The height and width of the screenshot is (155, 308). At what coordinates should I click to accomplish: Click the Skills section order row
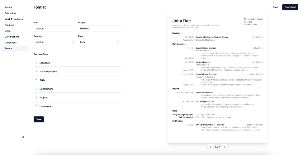click(x=78, y=80)
